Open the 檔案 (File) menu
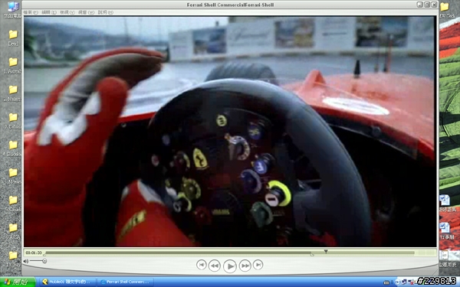The image size is (460, 287). 31,12
